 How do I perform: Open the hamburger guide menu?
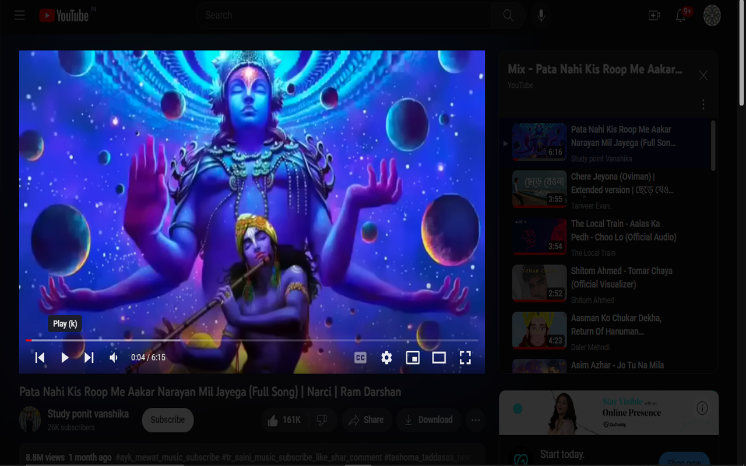point(20,15)
